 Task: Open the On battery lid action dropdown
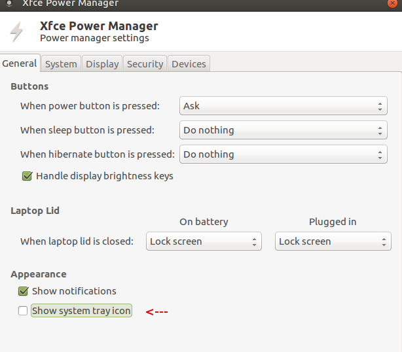[x=204, y=241]
